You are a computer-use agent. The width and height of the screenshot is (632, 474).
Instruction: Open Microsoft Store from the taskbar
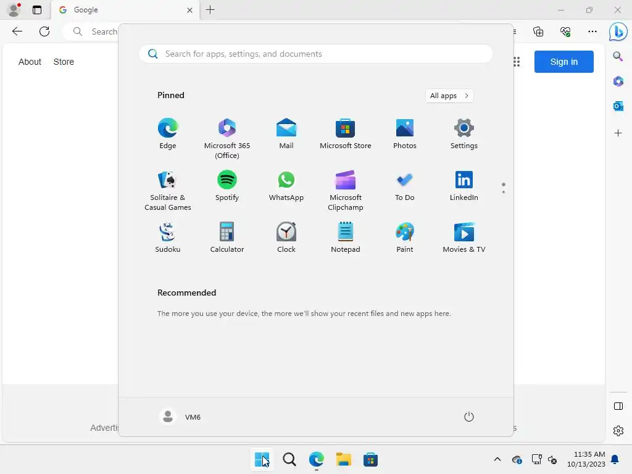pos(371,459)
